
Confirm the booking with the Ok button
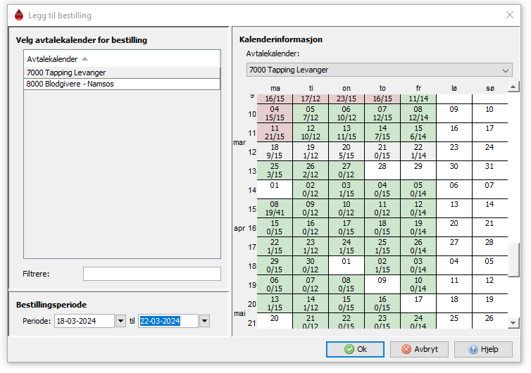coord(355,349)
